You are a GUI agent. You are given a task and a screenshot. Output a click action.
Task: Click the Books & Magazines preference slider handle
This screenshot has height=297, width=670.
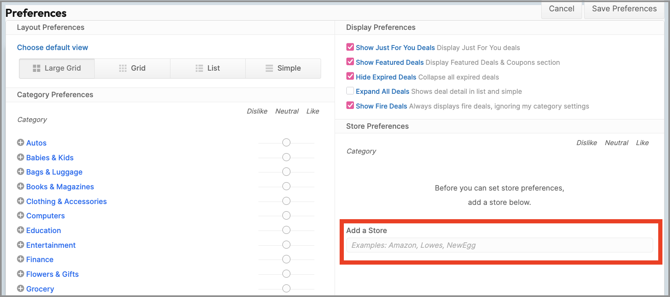click(x=286, y=186)
